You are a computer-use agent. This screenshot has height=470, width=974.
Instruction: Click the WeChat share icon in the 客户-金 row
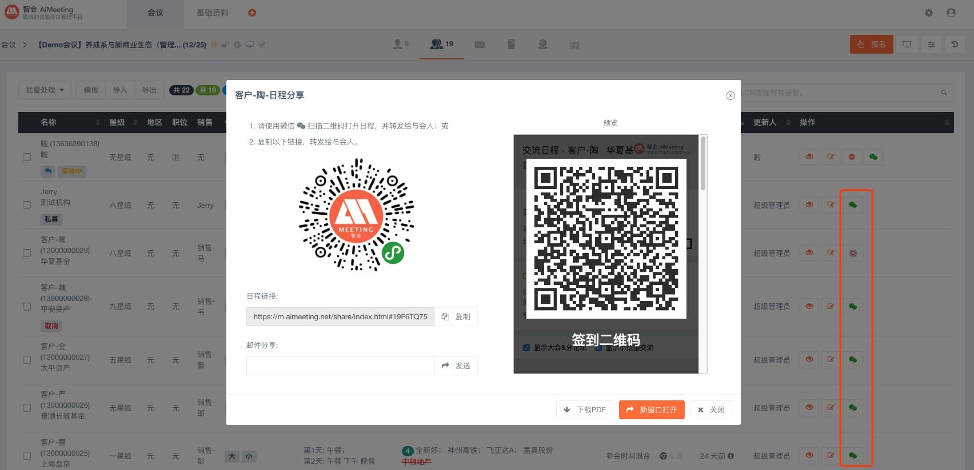coord(852,359)
